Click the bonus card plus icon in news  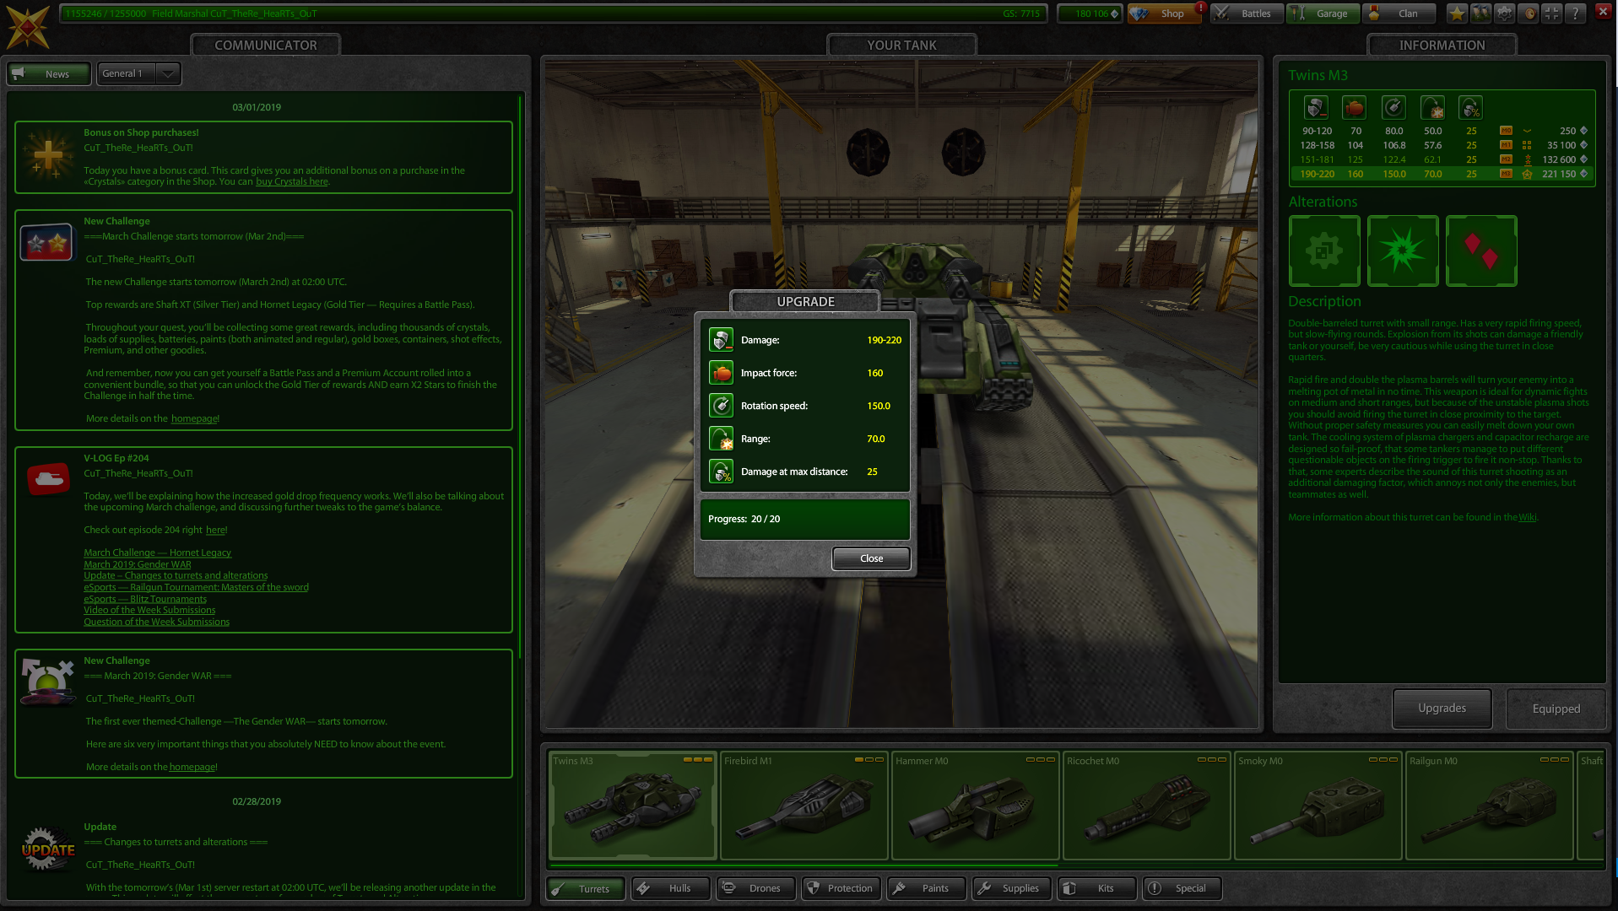coord(47,155)
